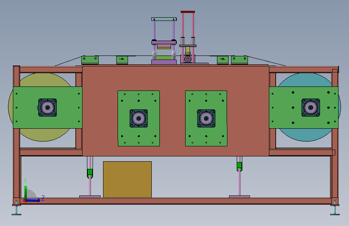Image resolution: width=349 pixels, height=226 pixels.
Task: Pick the right pink foot plate on the base beam
Action: tap(240, 197)
